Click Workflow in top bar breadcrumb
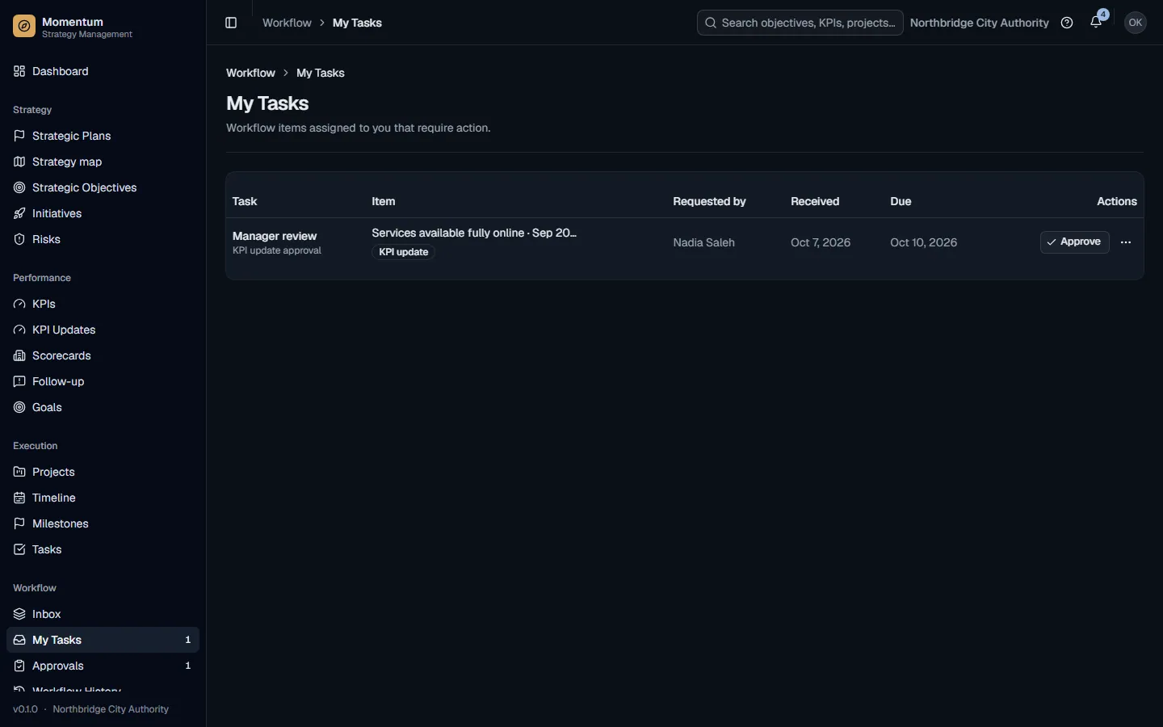 (x=287, y=23)
